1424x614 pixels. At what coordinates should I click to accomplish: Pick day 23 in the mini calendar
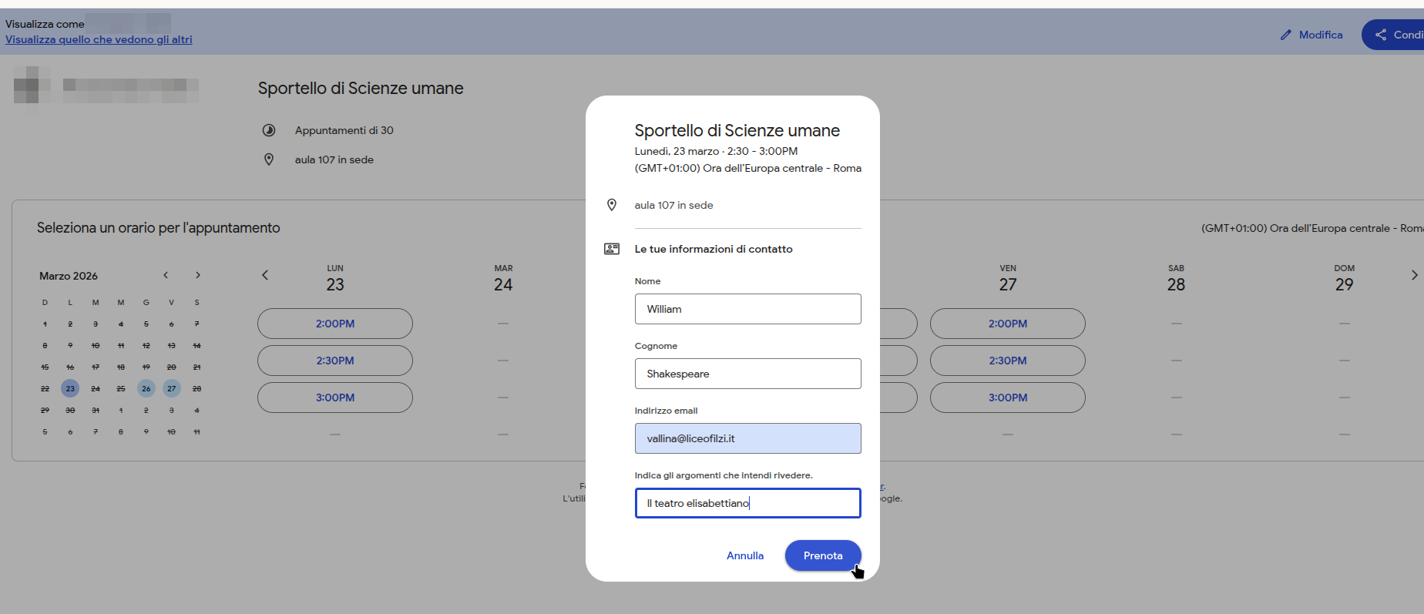(x=70, y=388)
